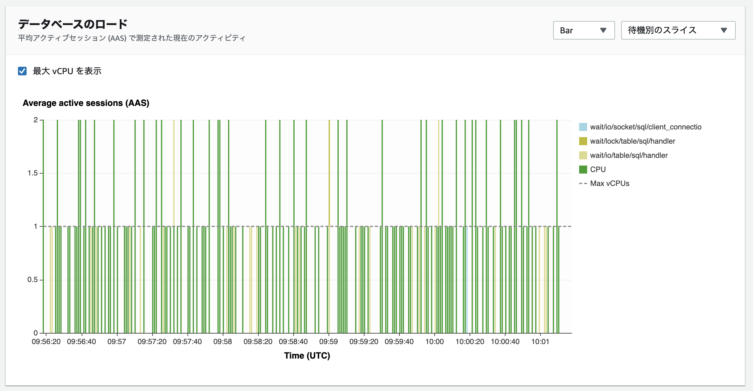753x391 pixels.
Task: Click the Average active sessions chart title
Action: tap(86, 103)
